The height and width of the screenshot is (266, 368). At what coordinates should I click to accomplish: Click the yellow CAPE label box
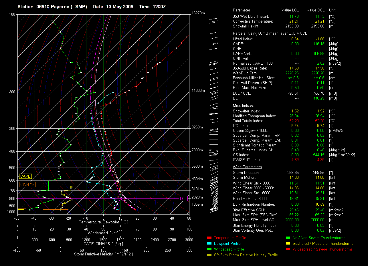click(25, 176)
